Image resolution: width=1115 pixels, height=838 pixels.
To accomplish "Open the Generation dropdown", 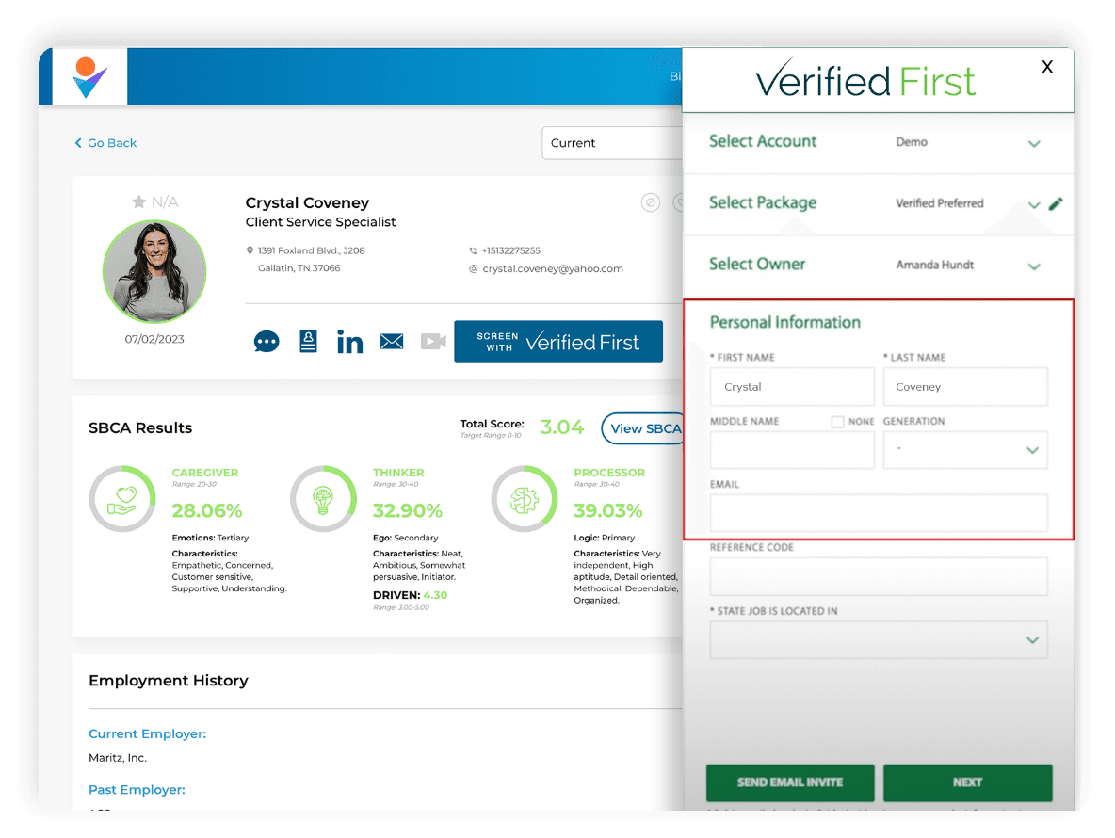I will click(x=965, y=450).
